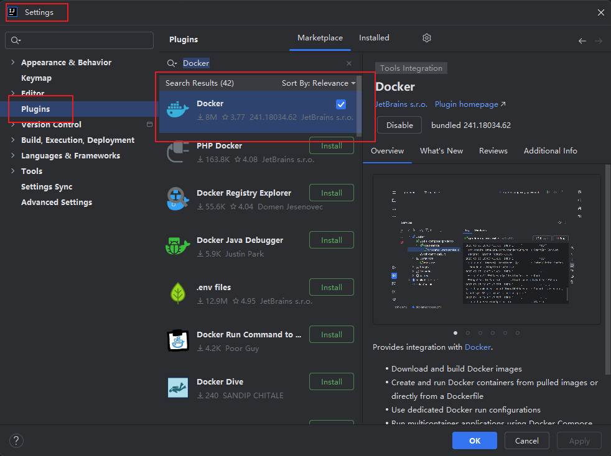
Task: Uncheck the Docker plugin enabled checkbox
Action: click(341, 104)
